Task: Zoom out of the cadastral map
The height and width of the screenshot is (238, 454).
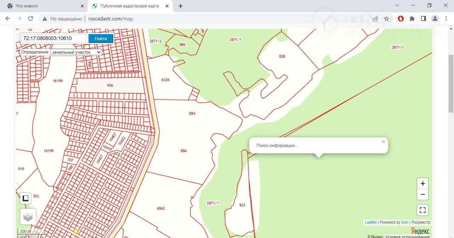Action: click(x=422, y=194)
